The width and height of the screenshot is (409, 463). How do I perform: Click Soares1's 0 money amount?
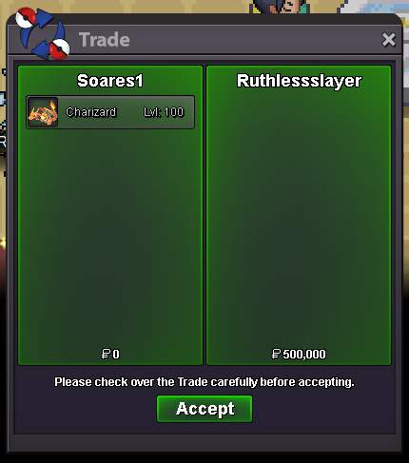pyautogui.click(x=116, y=354)
